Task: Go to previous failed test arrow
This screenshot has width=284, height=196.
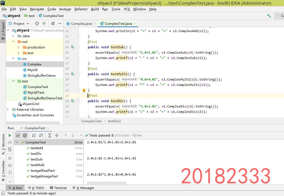Action: point(66,135)
